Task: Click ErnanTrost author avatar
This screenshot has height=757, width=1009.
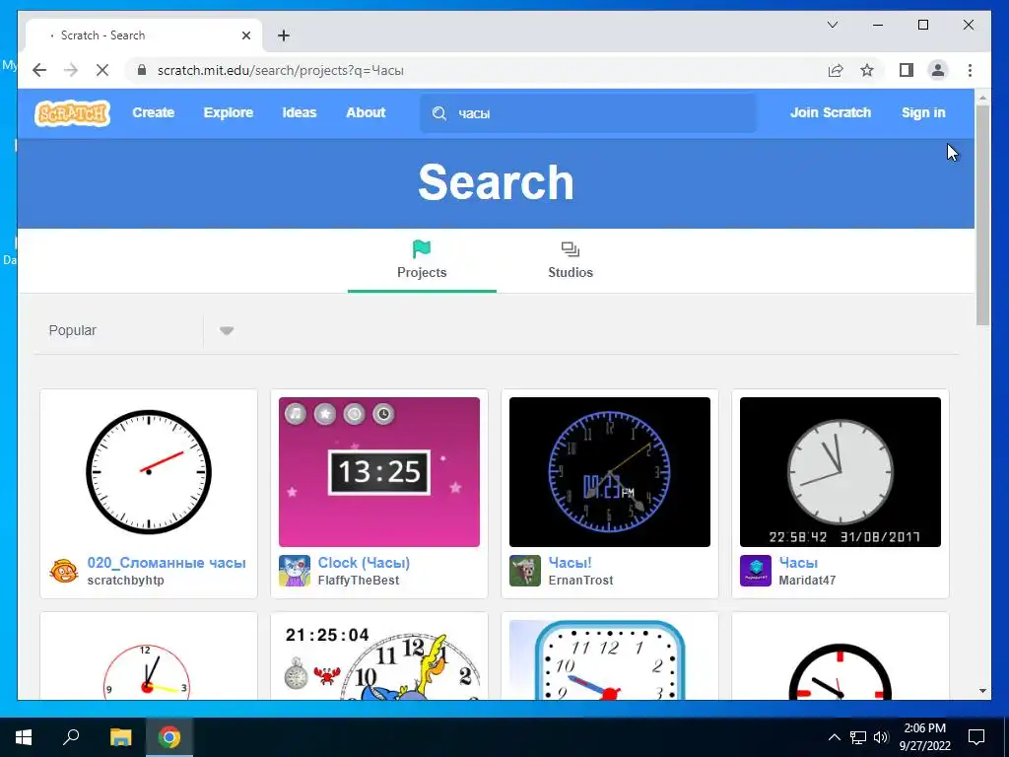Action: coord(525,571)
